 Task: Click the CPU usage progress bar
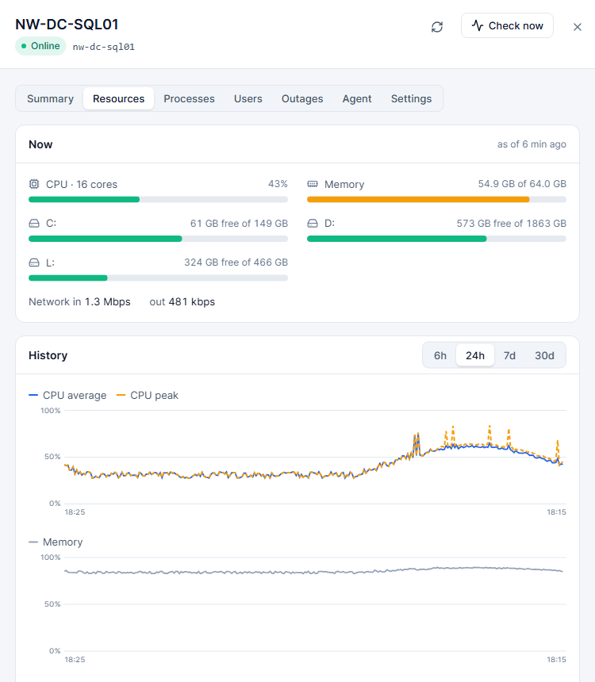pyautogui.click(x=158, y=200)
